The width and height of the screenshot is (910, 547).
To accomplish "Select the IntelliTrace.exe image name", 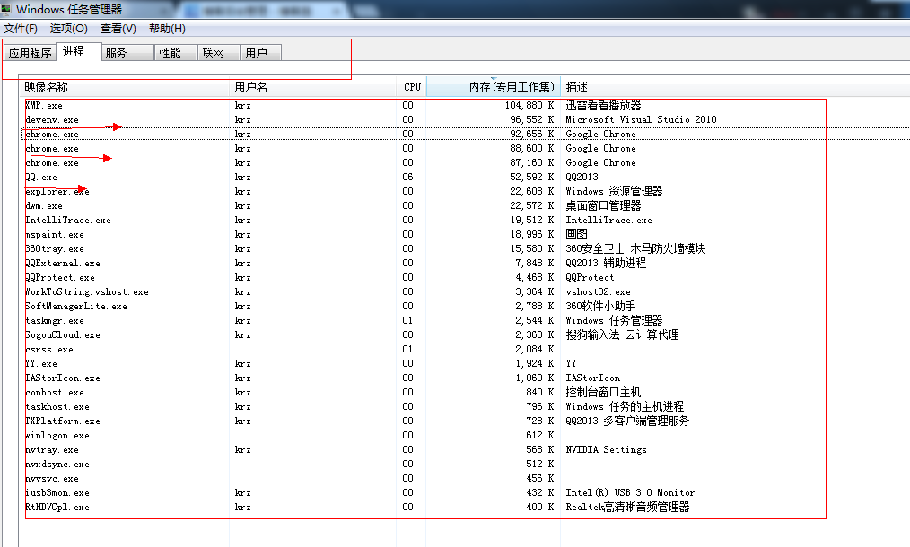I will coord(68,220).
